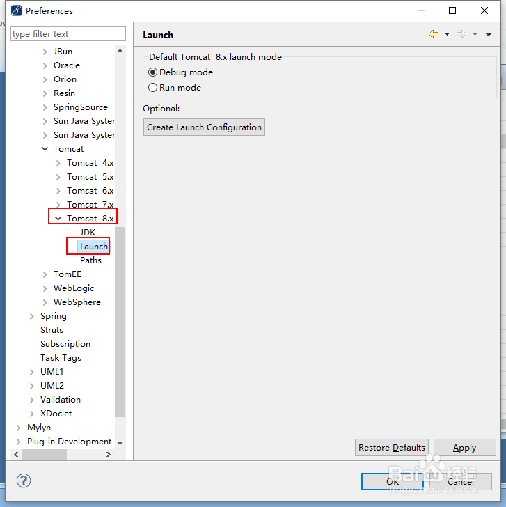Expand the WebLogic tree node
Viewport: 506px width, 507px height.
tap(45, 288)
